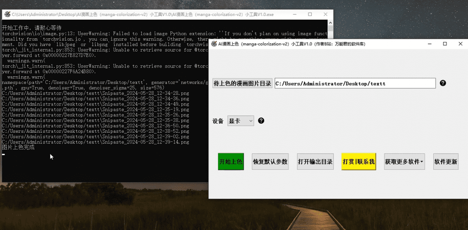Close the AI漫画上色 tool window
Screen dimensions: 468x230
(460, 44)
